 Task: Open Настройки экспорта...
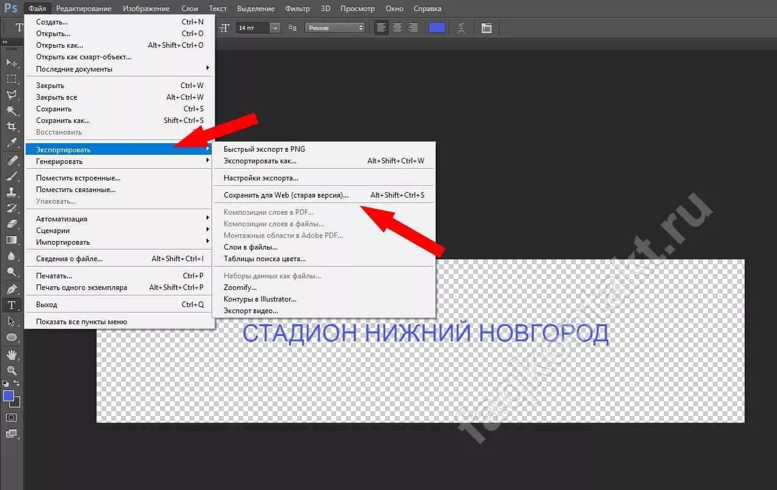[x=324, y=178]
